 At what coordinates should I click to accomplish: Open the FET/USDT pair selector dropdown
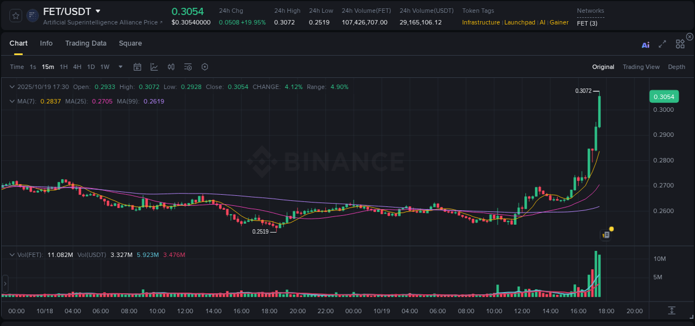pos(98,11)
